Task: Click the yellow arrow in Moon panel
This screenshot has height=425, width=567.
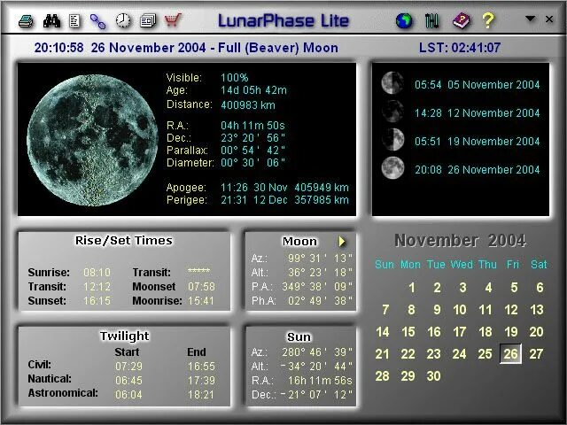Action: (342, 242)
